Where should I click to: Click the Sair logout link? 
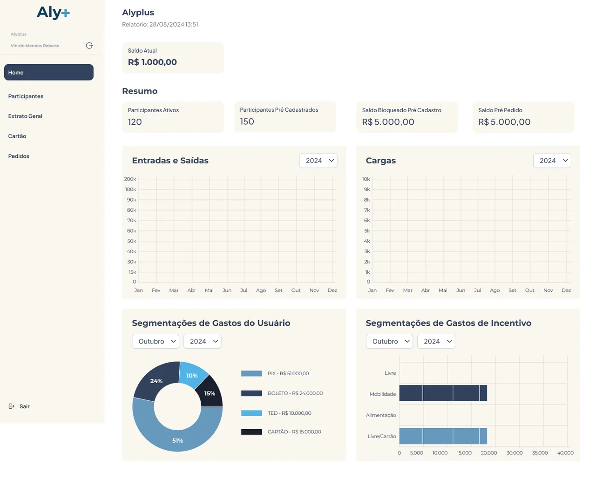(25, 406)
